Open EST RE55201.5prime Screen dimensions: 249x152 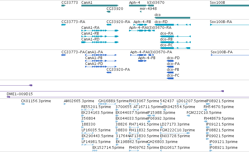click(96, 107)
